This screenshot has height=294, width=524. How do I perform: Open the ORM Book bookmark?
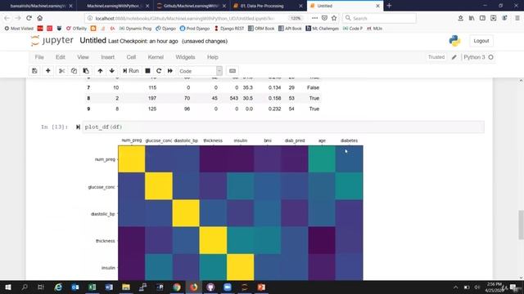click(x=261, y=29)
